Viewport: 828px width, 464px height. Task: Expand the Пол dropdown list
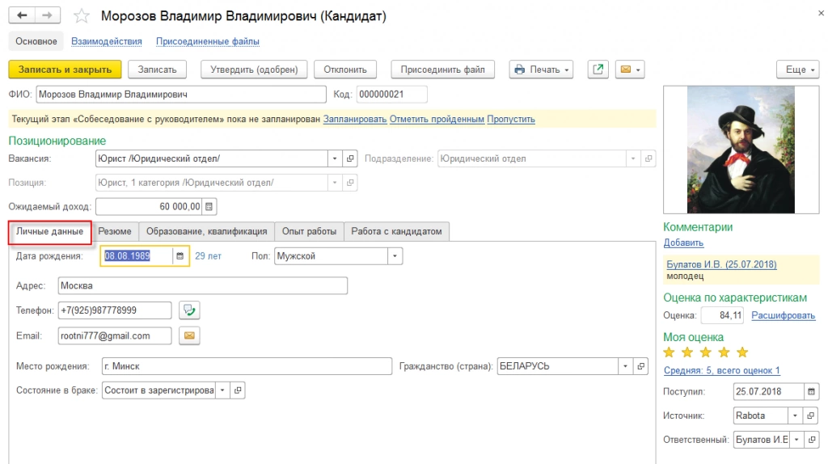[x=395, y=256]
